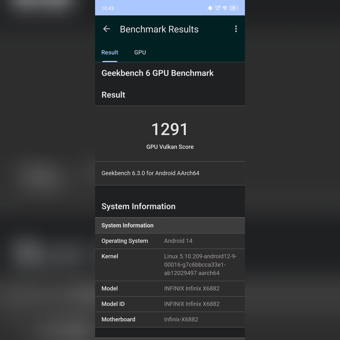Open the three-dot overflow menu
The height and width of the screenshot is (340, 340).
pyautogui.click(x=236, y=29)
